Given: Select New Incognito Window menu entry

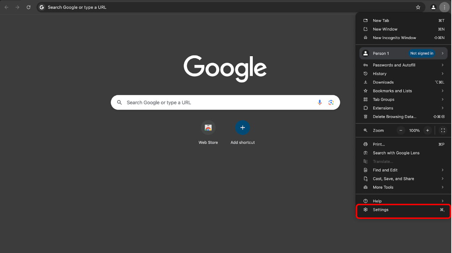Looking at the screenshot, I should tap(404, 38).
